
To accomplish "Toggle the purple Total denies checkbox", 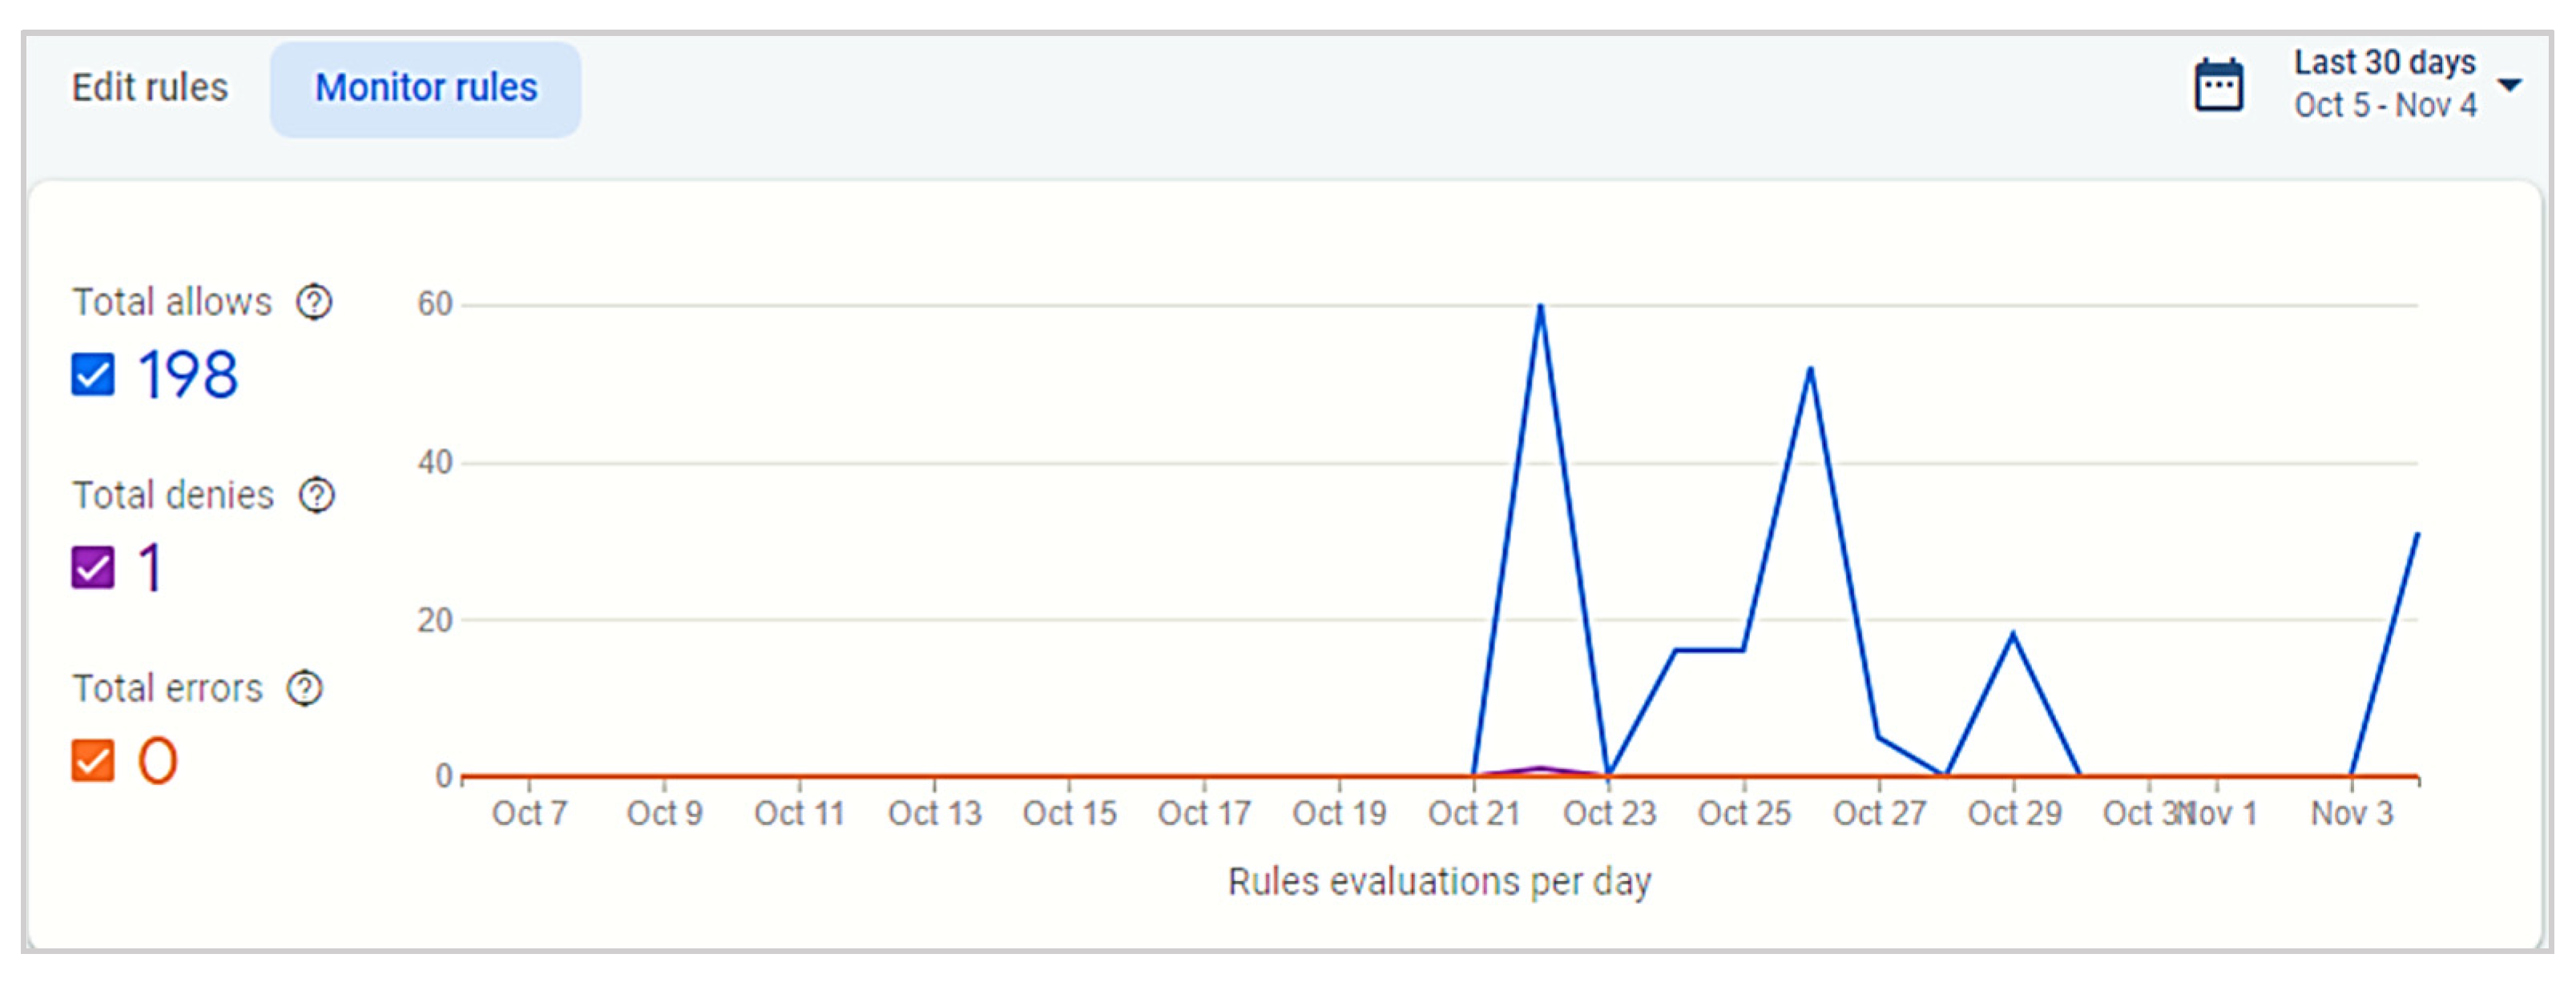I will point(93,568).
